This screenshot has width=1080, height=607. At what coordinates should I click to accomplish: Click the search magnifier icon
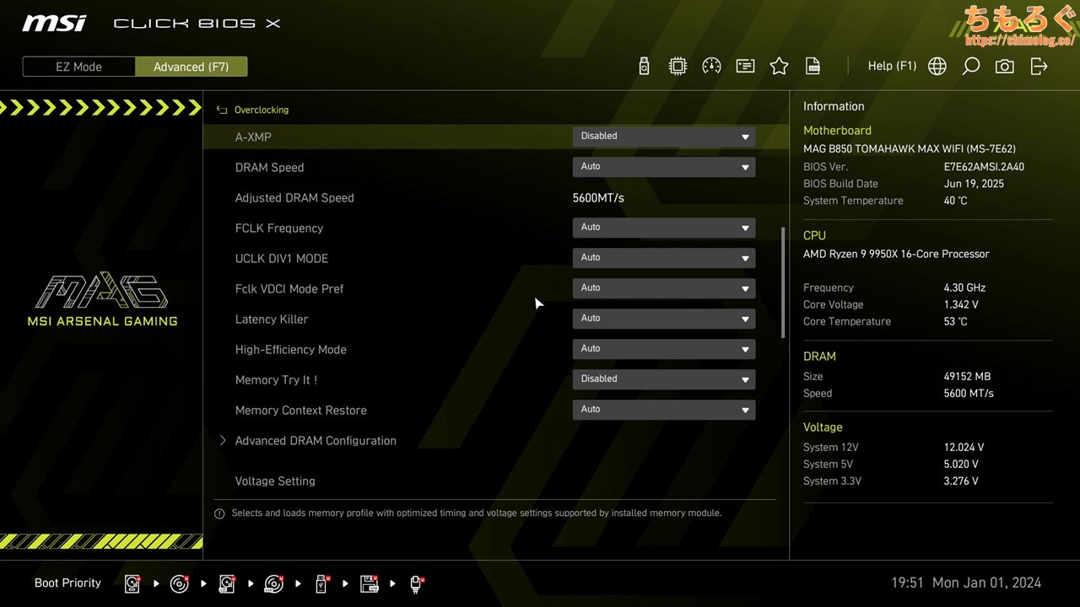point(970,67)
